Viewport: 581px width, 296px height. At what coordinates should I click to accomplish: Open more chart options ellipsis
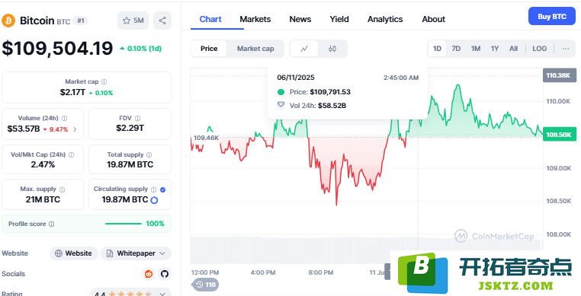click(x=566, y=49)
